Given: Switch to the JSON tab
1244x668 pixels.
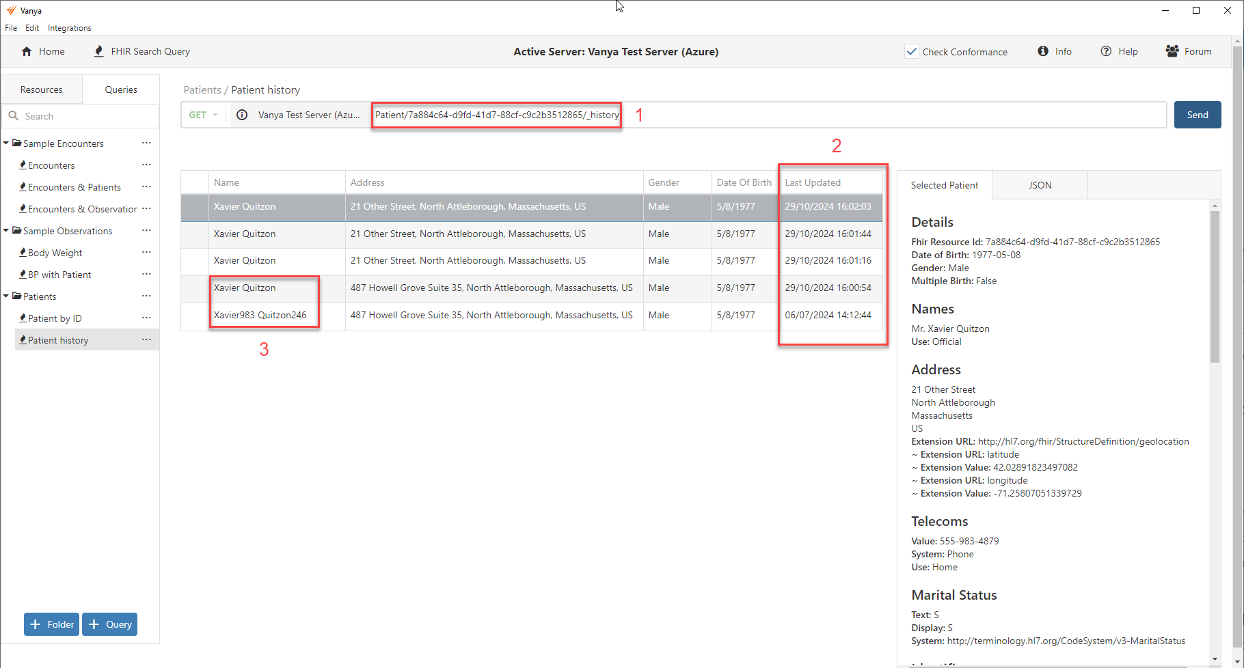Looking at the screenshot, I should (1040, 185).
